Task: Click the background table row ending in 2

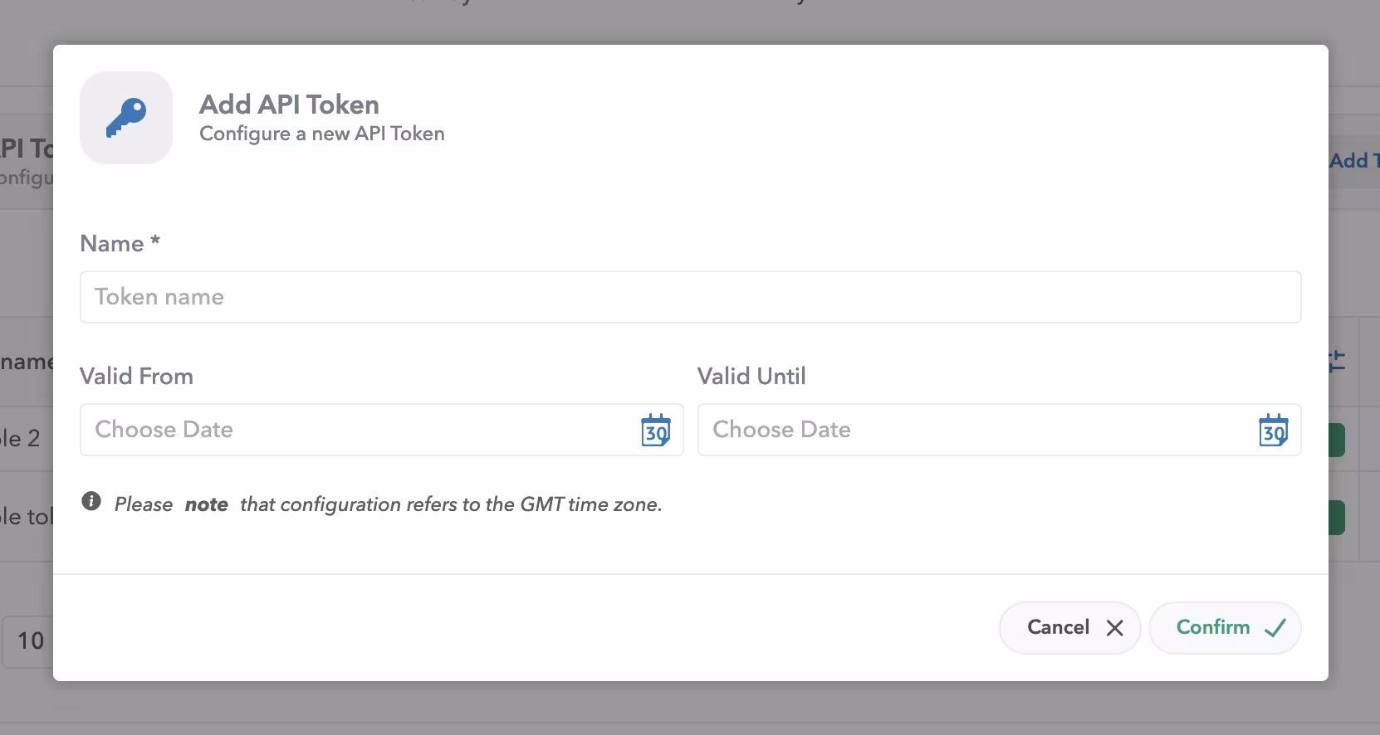Action: coord(22,438)
